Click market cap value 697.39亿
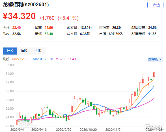The width and height of the screenshot is (166, 132). coord(116,34)
